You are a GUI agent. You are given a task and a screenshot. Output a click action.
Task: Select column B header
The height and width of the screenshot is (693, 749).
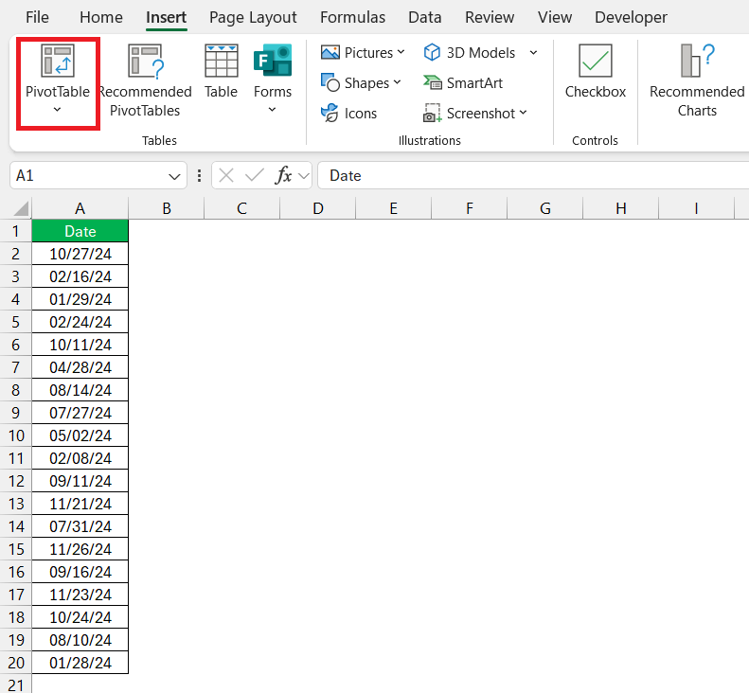(167, 208)
